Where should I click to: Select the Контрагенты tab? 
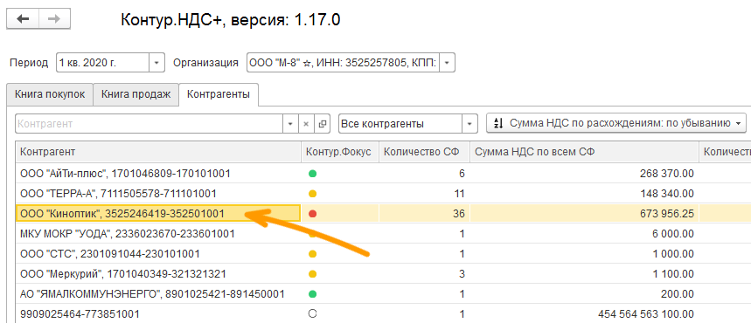(x=219, y=94)
